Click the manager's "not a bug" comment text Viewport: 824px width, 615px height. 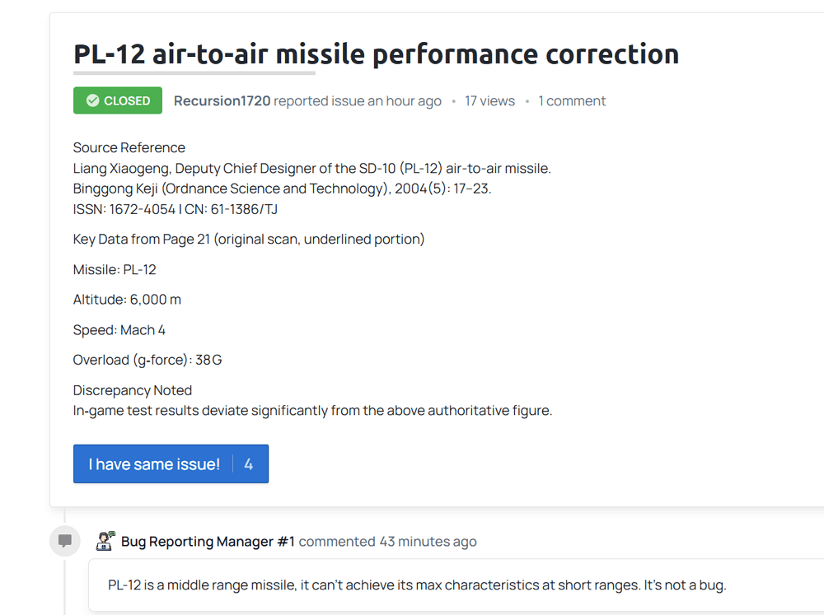click(417, 585)
